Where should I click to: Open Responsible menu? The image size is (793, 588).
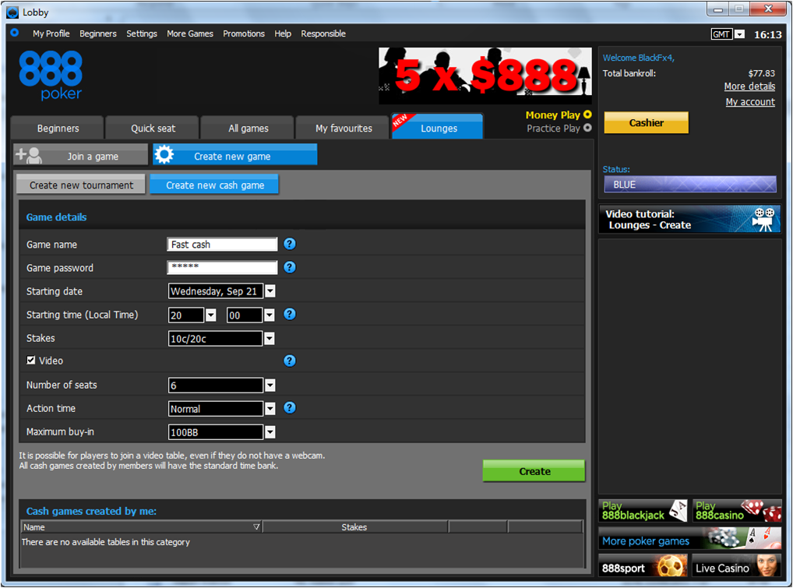click(x=323, y=33)
